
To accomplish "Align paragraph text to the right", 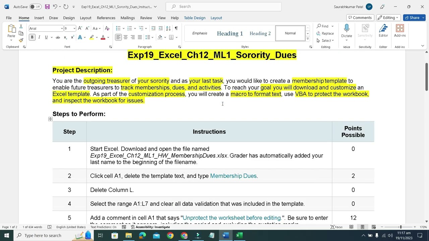I will 133,37.
